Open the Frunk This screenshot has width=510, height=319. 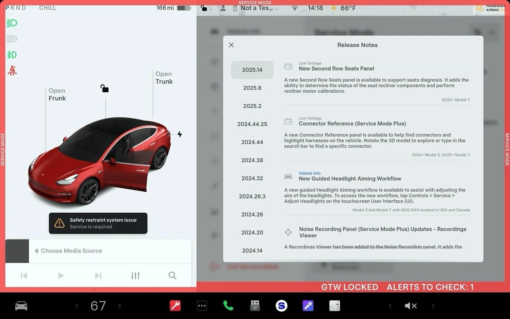pyautogui.click(x=57, y=94)
